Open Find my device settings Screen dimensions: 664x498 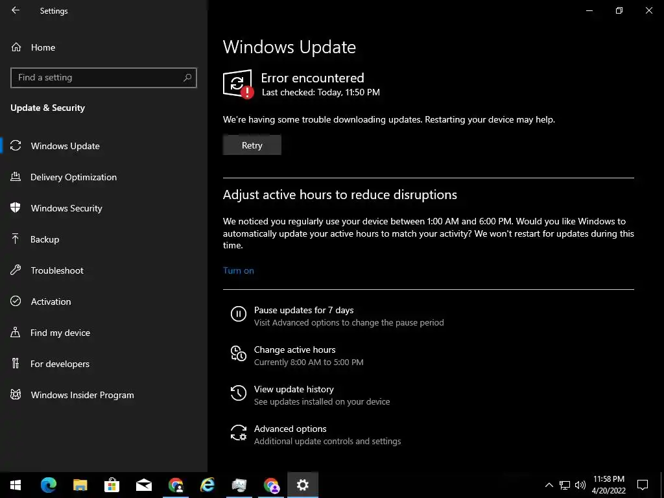pyautogui.click(x=104, y=333)
